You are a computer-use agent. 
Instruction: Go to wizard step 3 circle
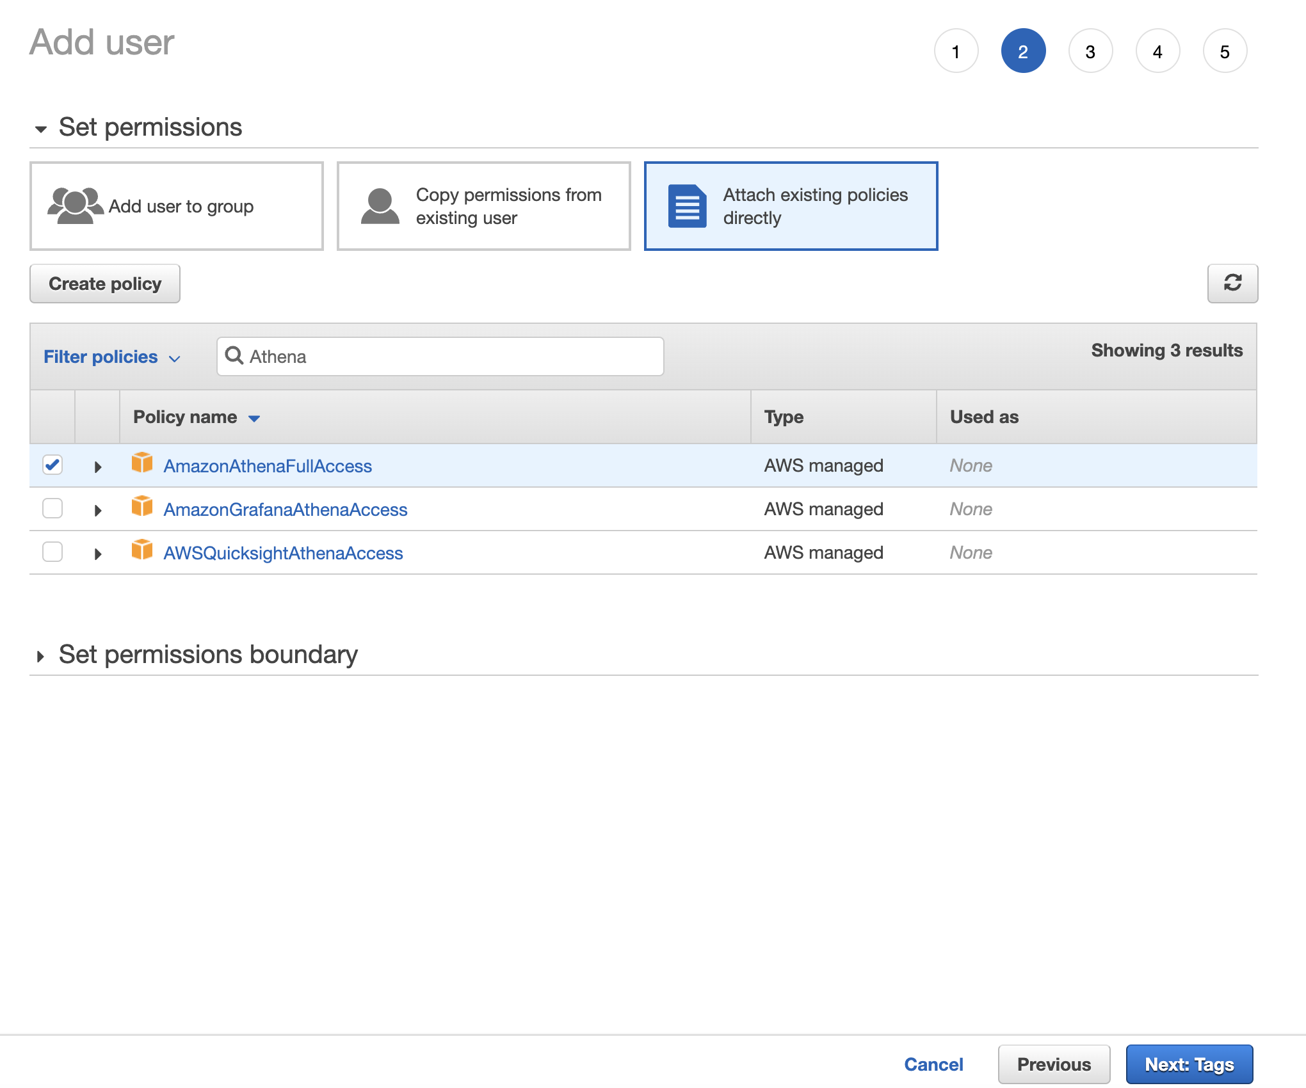[x=1090, y=51]
